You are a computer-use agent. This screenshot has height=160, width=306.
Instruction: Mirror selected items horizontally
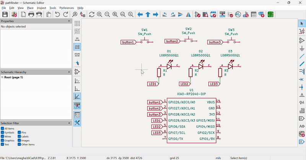click(189, 15)
